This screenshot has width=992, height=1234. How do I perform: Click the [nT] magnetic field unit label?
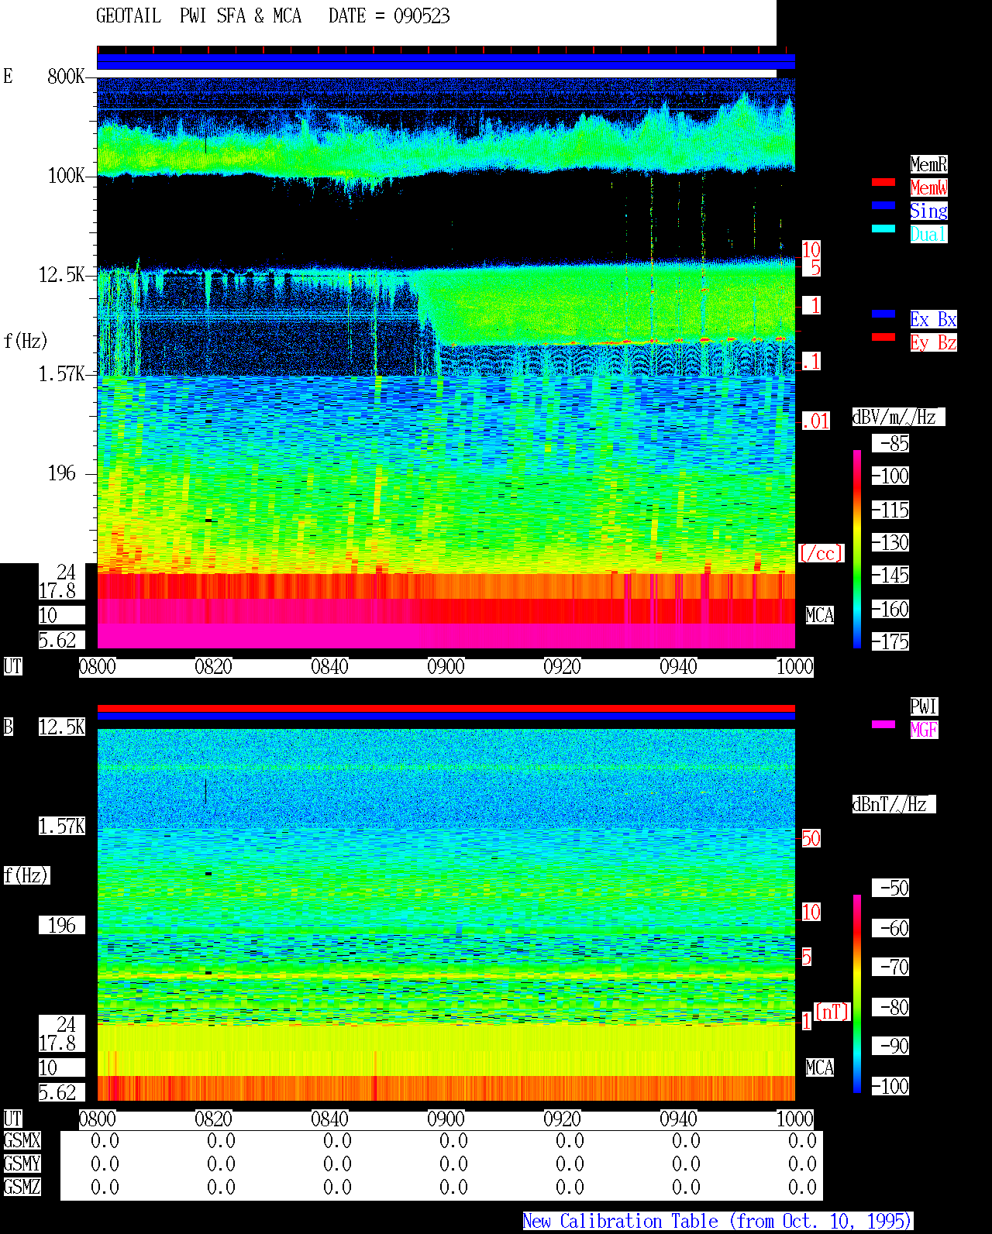coord(832,1012)
